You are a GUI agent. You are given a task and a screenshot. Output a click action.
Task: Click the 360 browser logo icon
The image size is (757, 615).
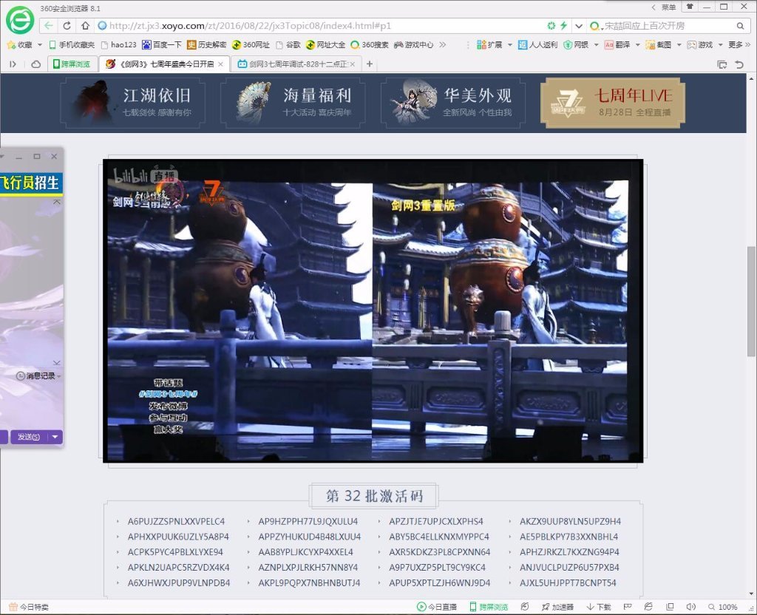coord(20,20)
